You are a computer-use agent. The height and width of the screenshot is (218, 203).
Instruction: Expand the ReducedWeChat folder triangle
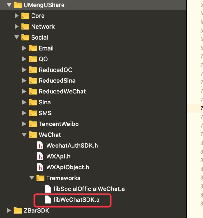[24, 92]
